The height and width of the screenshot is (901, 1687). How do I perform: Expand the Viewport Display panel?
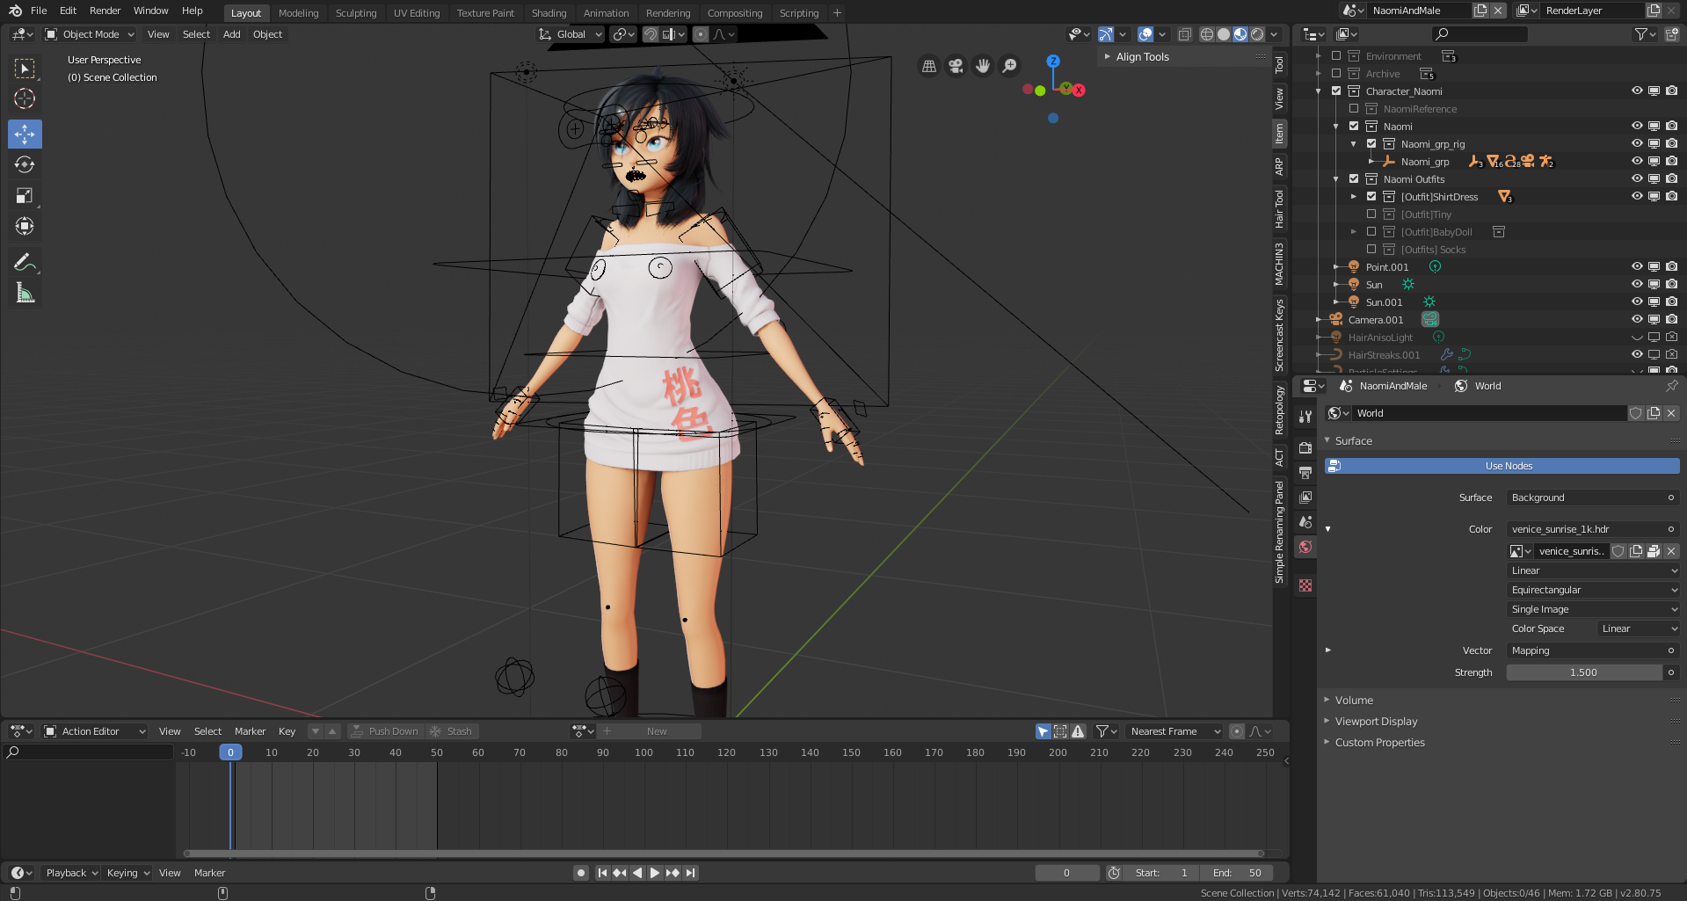coord(1376,722)
